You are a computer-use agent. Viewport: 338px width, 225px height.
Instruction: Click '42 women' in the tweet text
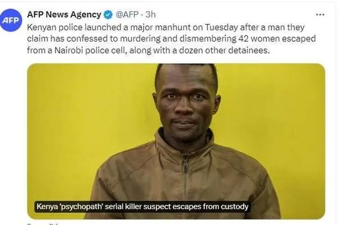[259, 39]
